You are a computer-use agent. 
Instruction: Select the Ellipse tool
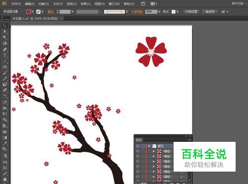5,67
